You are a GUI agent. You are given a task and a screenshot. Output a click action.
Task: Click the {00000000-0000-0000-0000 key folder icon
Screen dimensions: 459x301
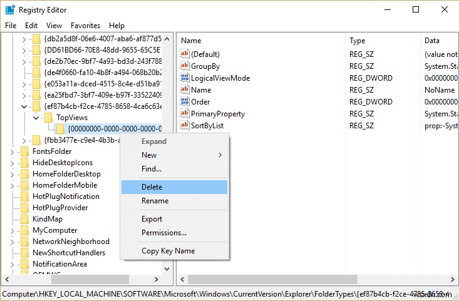pyautogui.click(x=60, y=129)
